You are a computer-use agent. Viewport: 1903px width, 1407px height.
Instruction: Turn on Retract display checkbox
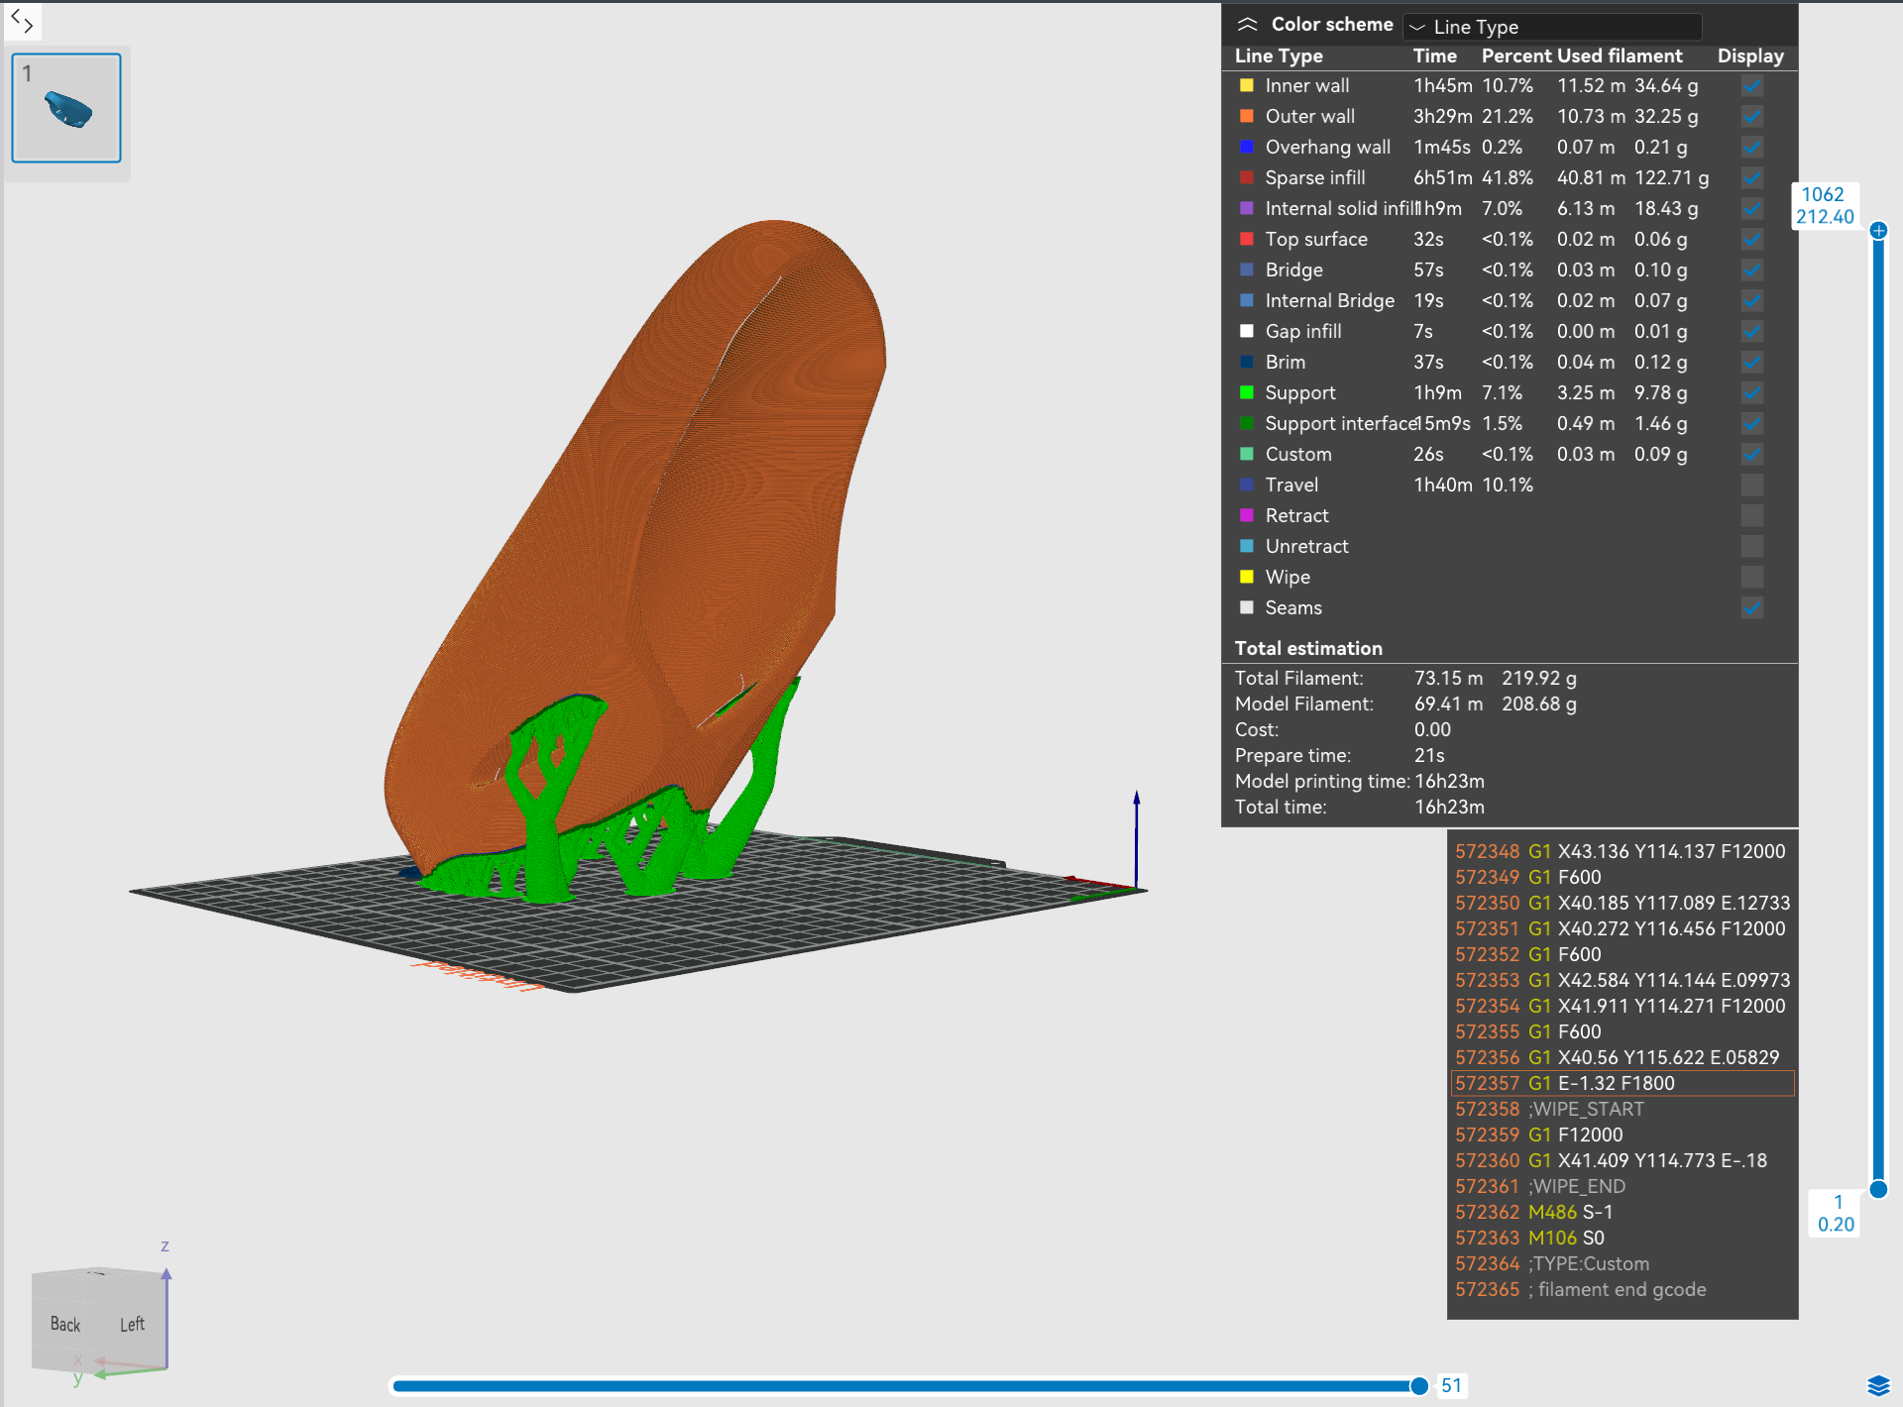tap(1751, 516)
